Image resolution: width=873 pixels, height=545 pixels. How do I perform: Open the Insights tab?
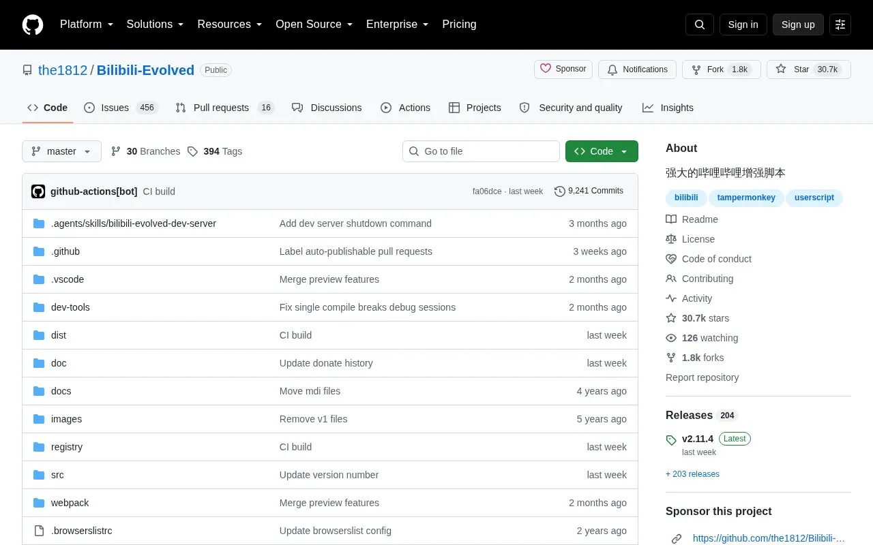668,108
